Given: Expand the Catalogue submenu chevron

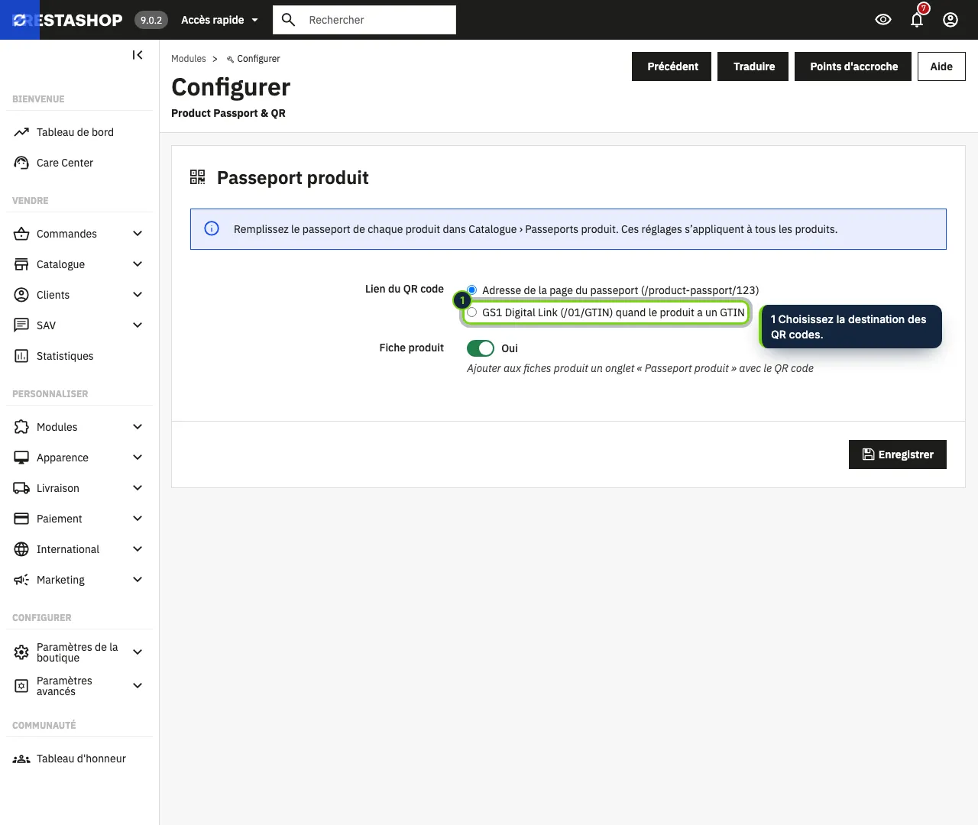Looking at the screenshot, I should coord(138,264).
